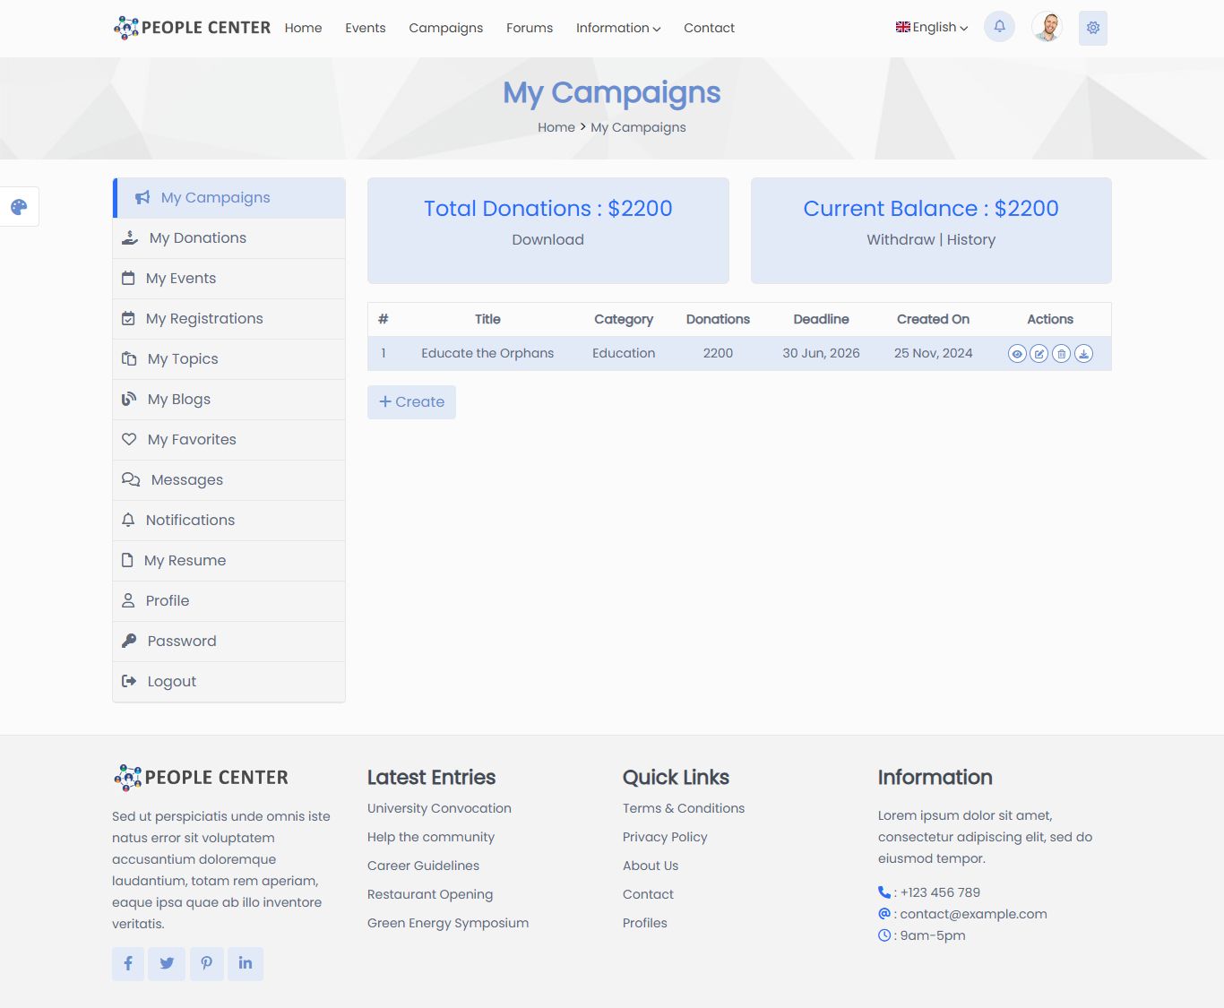The width and height of the screenshot is (1224, 1008).
Task: Go to Home in the top navigation
Action: click(x=303, y=28)
